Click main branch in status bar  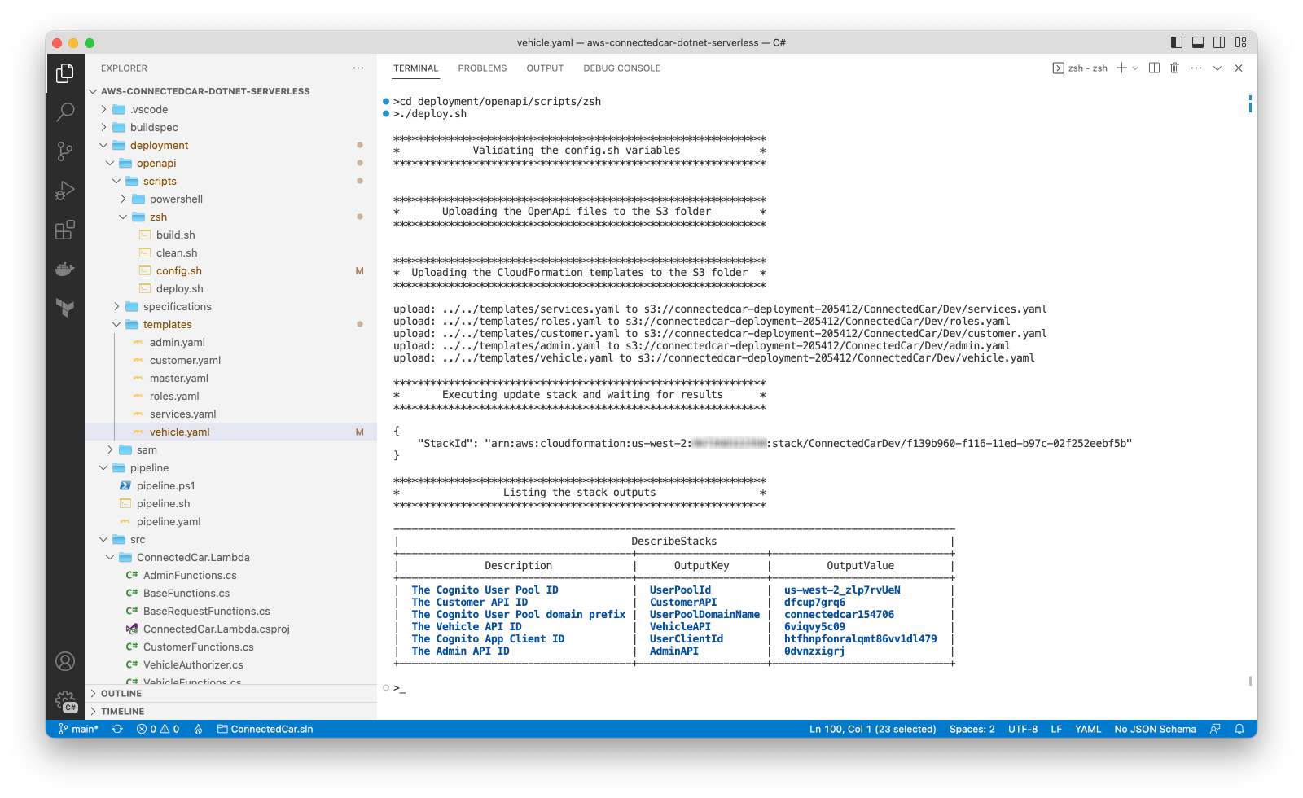point(78,729)
